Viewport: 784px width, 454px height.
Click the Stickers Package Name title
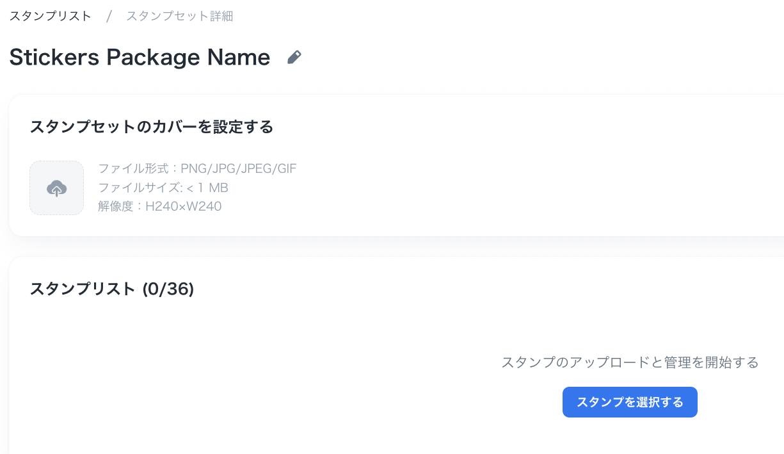tap(140, 58)
